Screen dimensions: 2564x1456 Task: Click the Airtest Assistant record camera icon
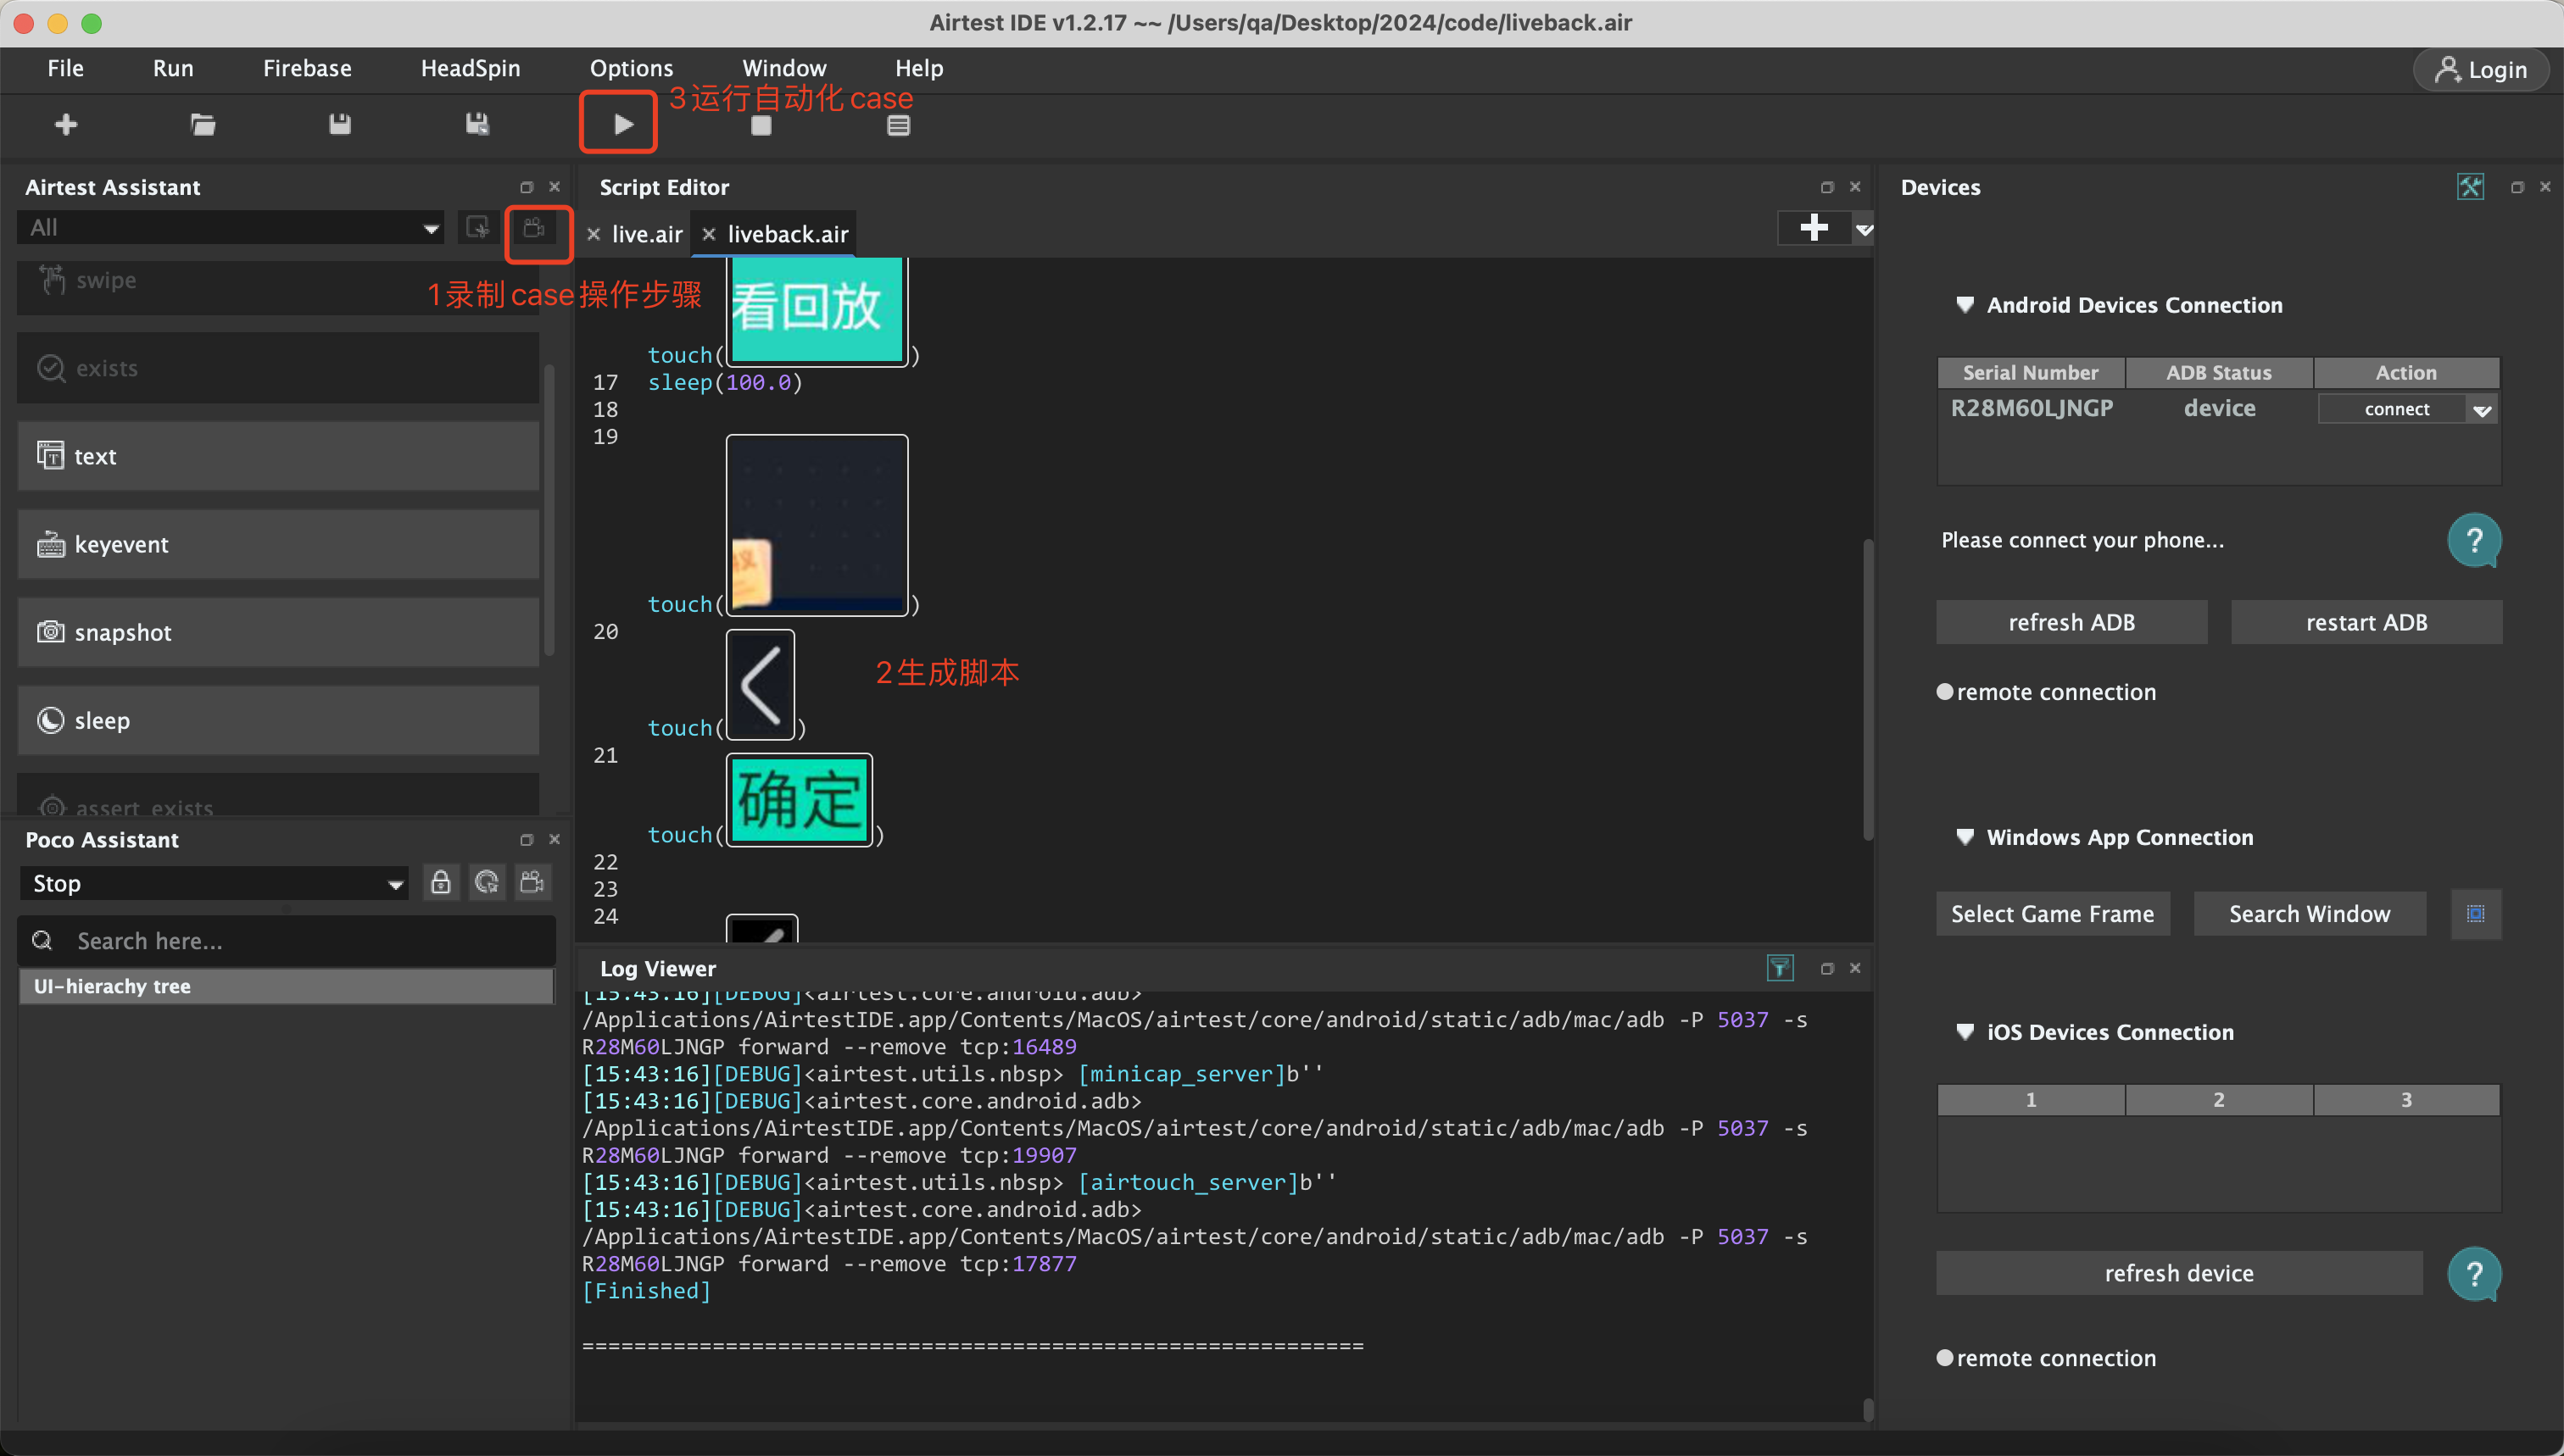tap(534, 228)
